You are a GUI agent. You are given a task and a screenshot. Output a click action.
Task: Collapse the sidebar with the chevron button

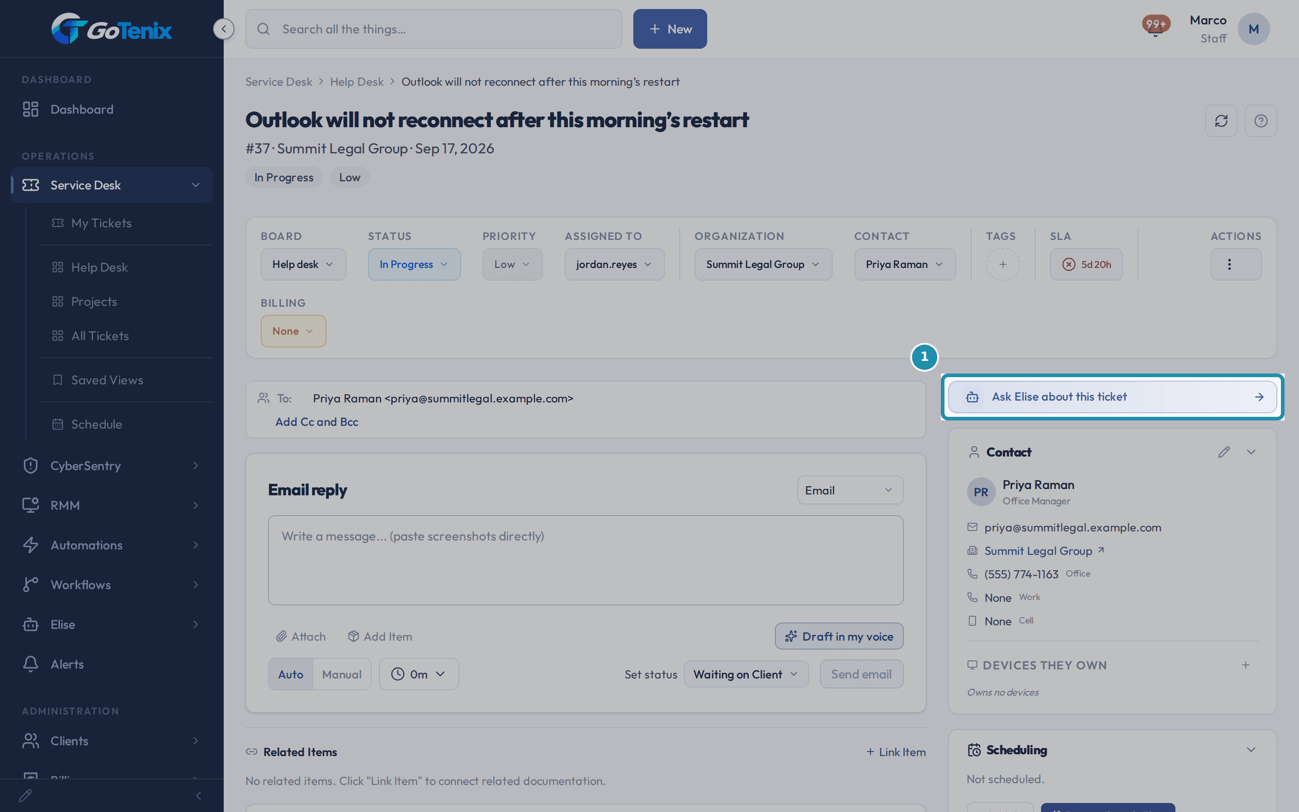[223, 29]
